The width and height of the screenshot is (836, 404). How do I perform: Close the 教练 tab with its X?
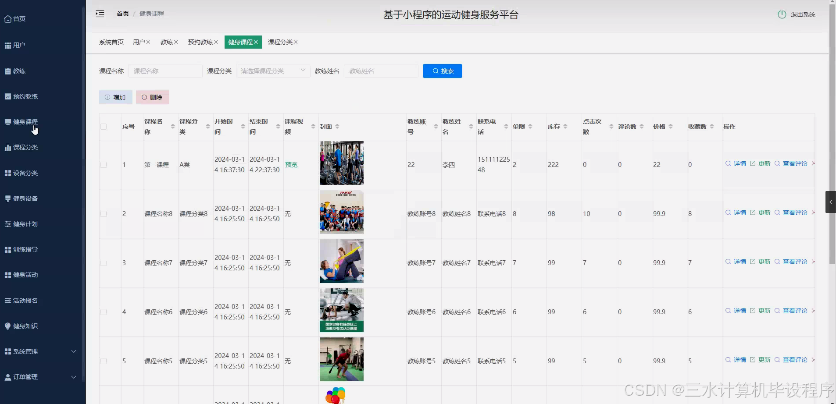pyautogui.click(x=176, y=42)
